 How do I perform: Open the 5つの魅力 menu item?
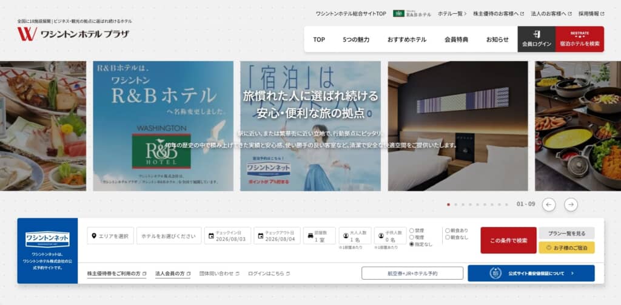pyautogui.click(x=356, y=39)
